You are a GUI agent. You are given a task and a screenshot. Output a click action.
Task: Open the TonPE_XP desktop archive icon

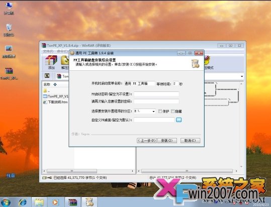point(9,73)
